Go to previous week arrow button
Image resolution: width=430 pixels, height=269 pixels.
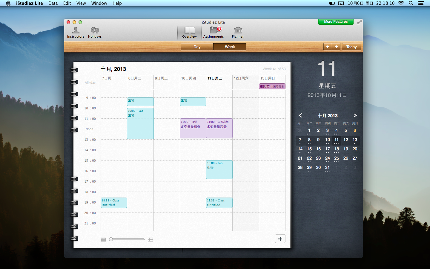point(328,47)
